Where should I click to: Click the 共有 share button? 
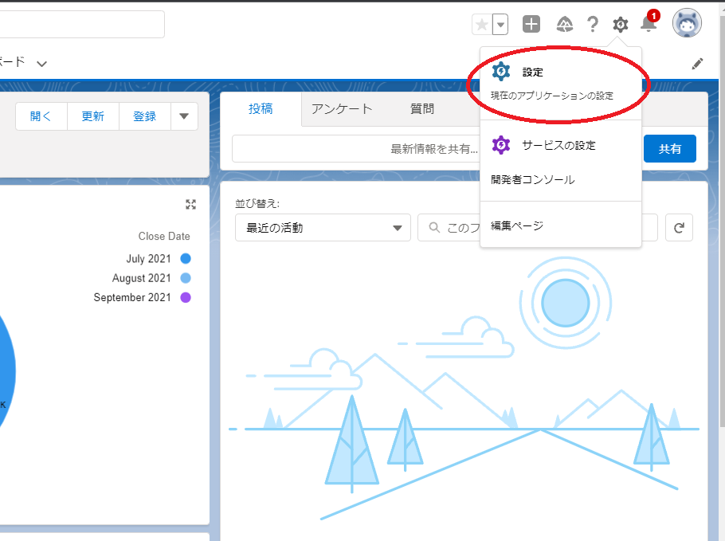(669, 148)
